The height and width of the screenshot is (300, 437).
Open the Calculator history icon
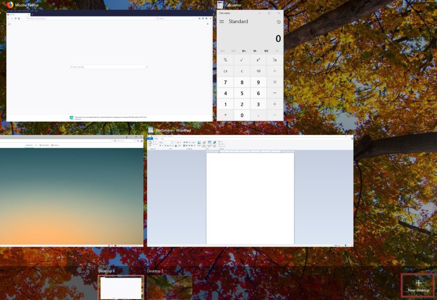[278, 22]
